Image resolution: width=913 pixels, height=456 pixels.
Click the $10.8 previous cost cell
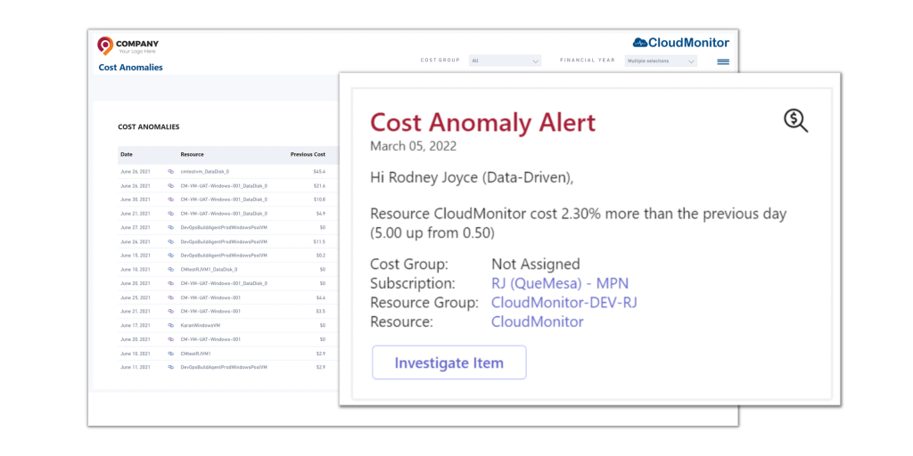(x=319, y=199)
